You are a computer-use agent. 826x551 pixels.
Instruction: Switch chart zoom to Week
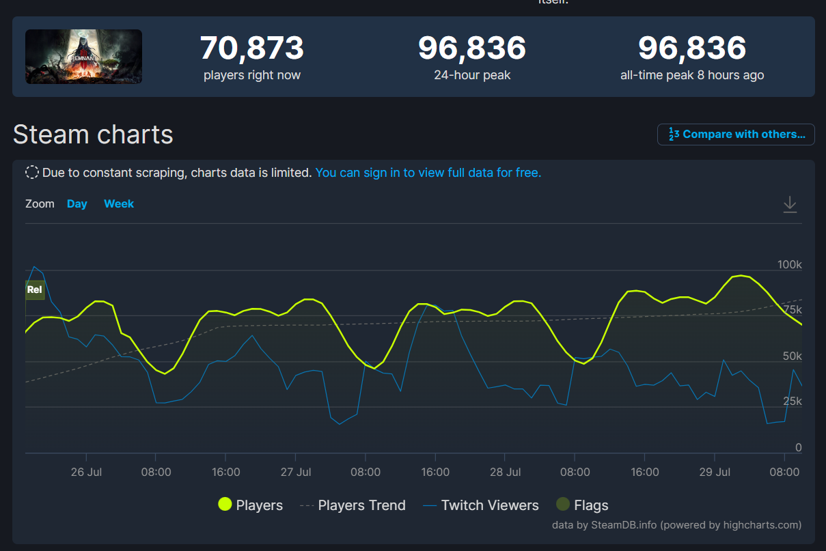[x=119, y=204]
